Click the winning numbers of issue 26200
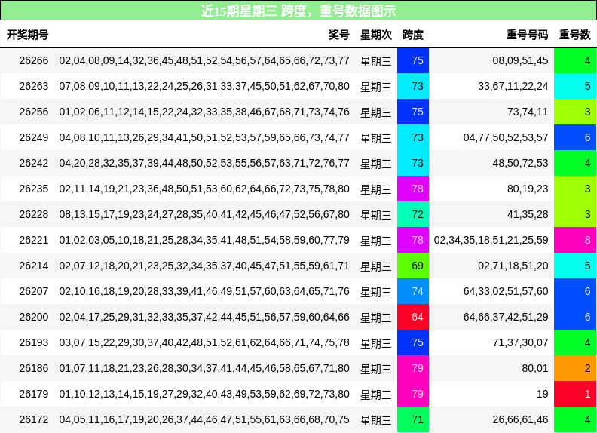The image size is (597, 433). click(204, 317)
